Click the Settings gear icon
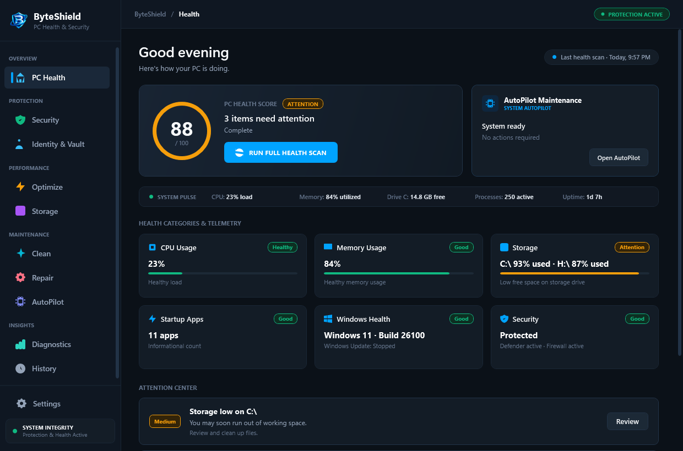 coord(21,404)
